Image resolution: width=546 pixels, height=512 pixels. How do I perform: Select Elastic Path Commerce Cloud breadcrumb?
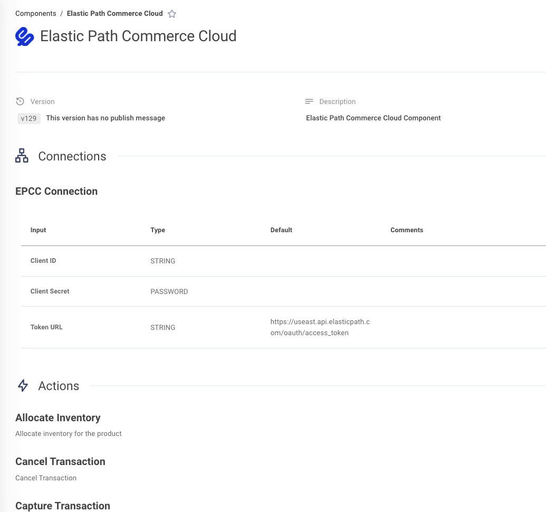[x=114, y=14]
